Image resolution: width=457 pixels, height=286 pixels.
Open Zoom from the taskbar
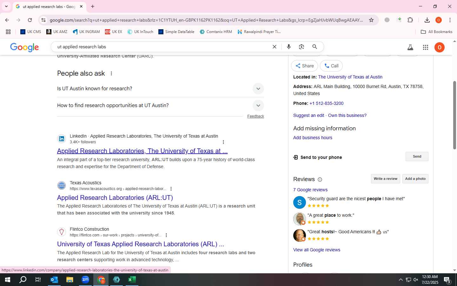coord(85,280)
